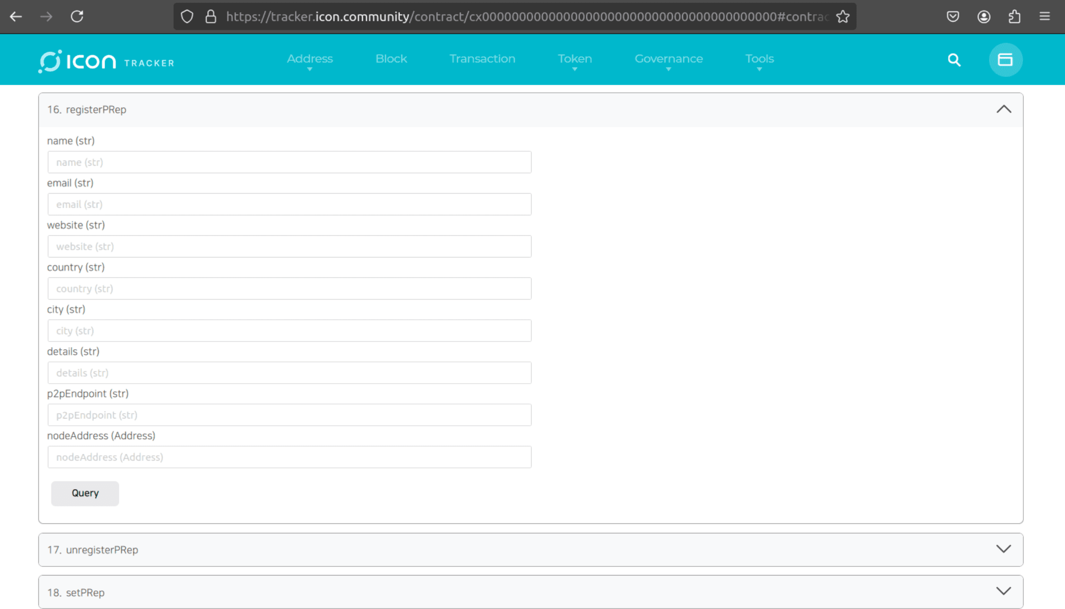
Task: Click the Tools menu item
Action: click(759, 58)
